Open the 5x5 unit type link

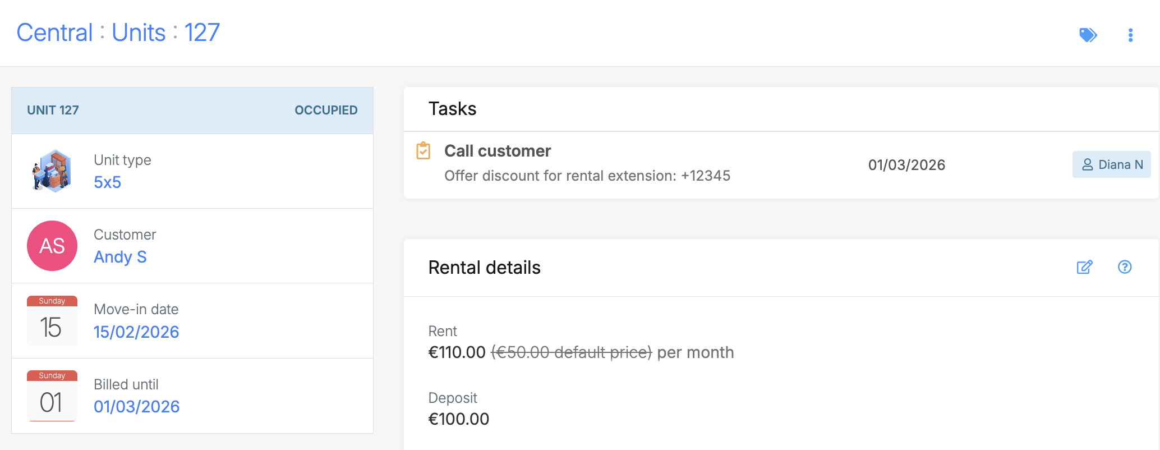point(107,182)
